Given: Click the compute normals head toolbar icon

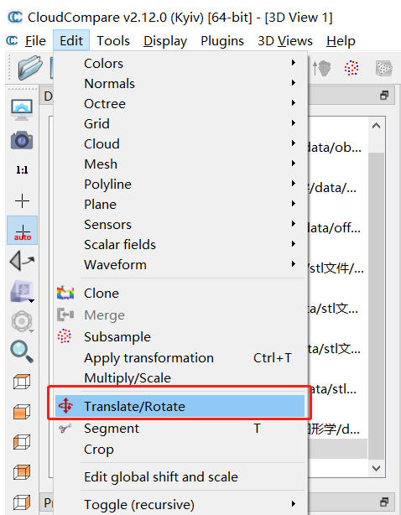Looking at the screenshot, I should (321, 68).
